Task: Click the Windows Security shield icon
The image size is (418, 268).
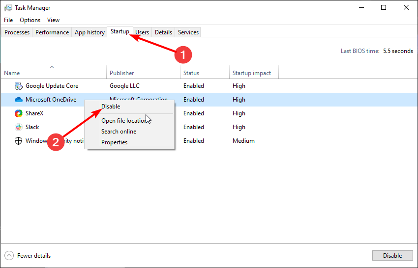Action: (x=18, y=141)
